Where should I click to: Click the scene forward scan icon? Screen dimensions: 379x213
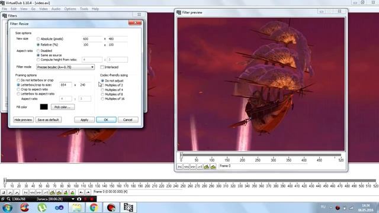click(72, 192)
